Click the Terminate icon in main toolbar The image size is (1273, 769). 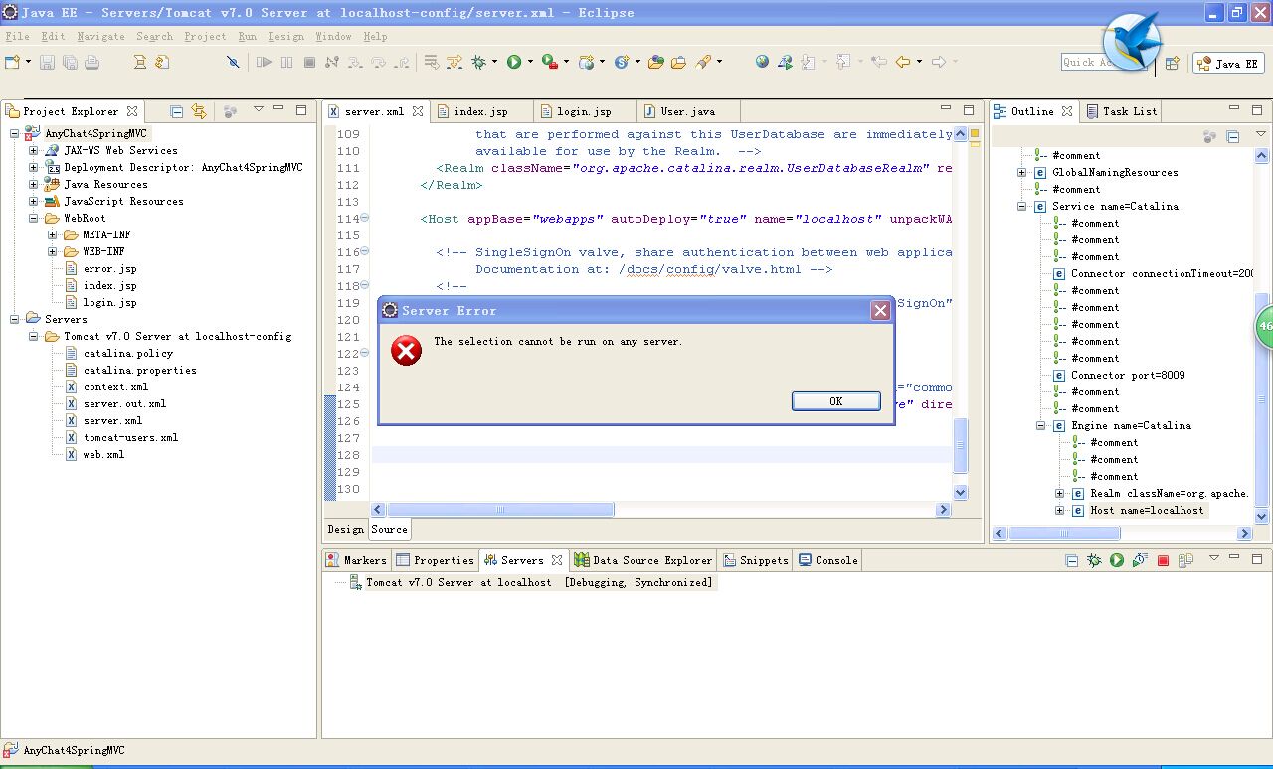309,62
